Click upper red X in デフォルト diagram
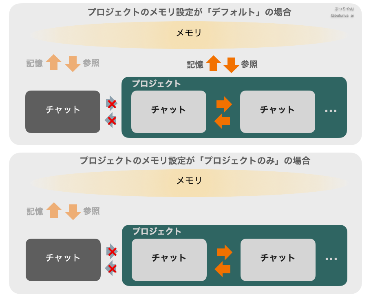 (111, 104)
